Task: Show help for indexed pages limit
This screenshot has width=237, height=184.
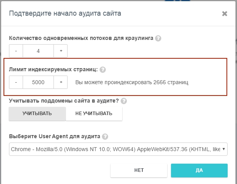Action: [103, 70]
